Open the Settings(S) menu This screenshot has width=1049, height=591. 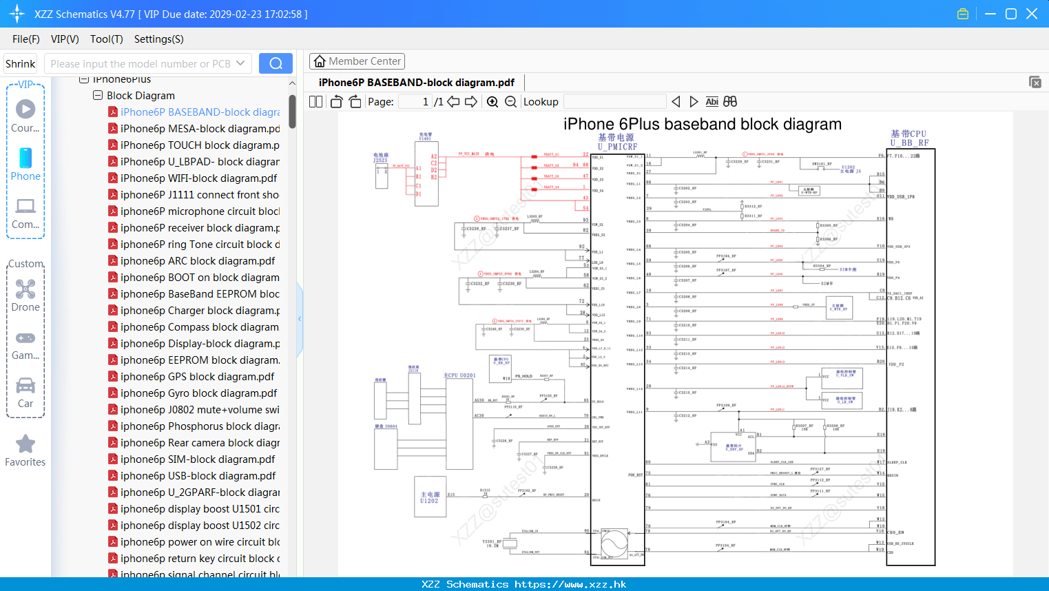[x=159, y=39]
